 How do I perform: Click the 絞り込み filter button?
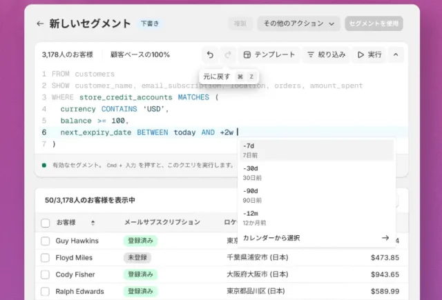(x=327, y=54)
